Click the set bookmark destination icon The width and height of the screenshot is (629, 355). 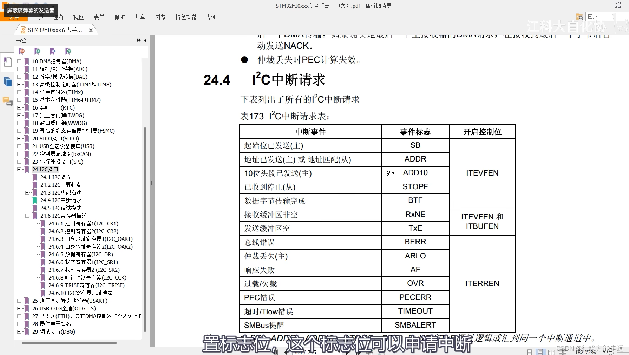(53, 51)
